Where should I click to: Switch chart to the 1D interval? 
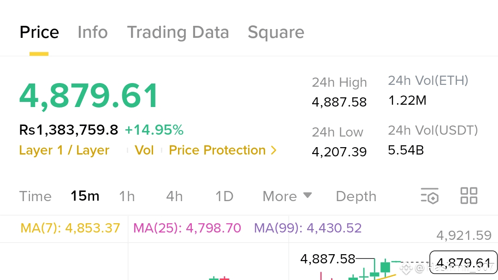[224, 196]
